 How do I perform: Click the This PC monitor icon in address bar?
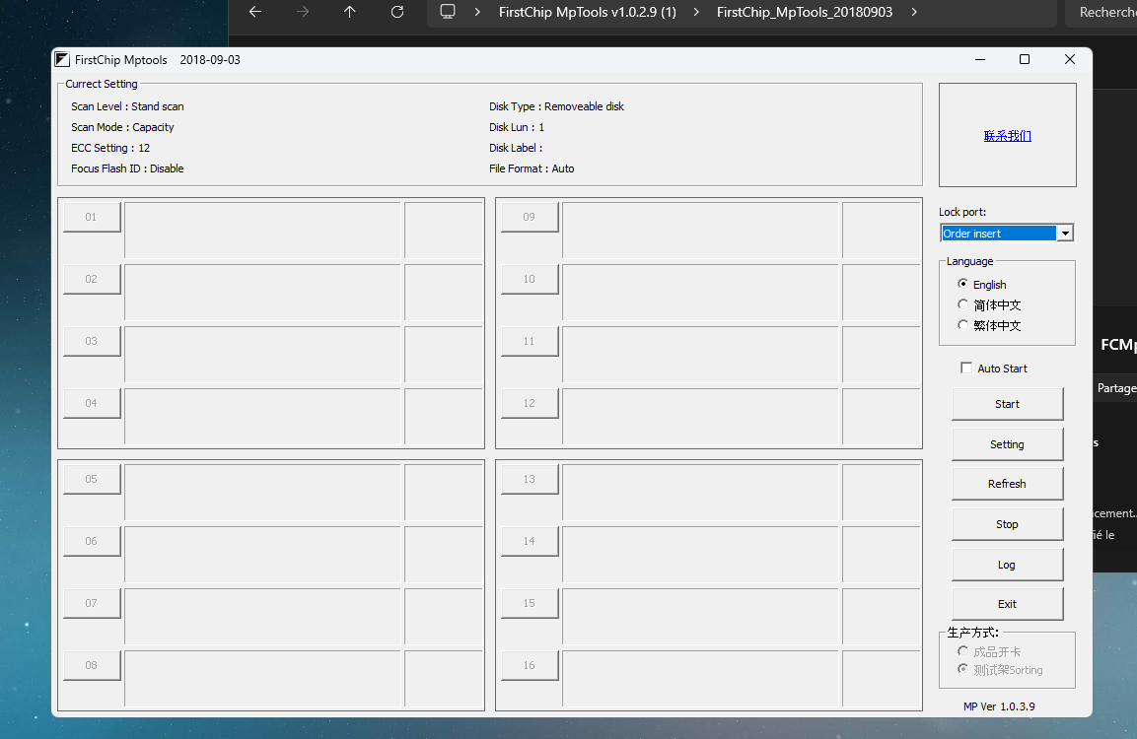[x=448, y=12]
